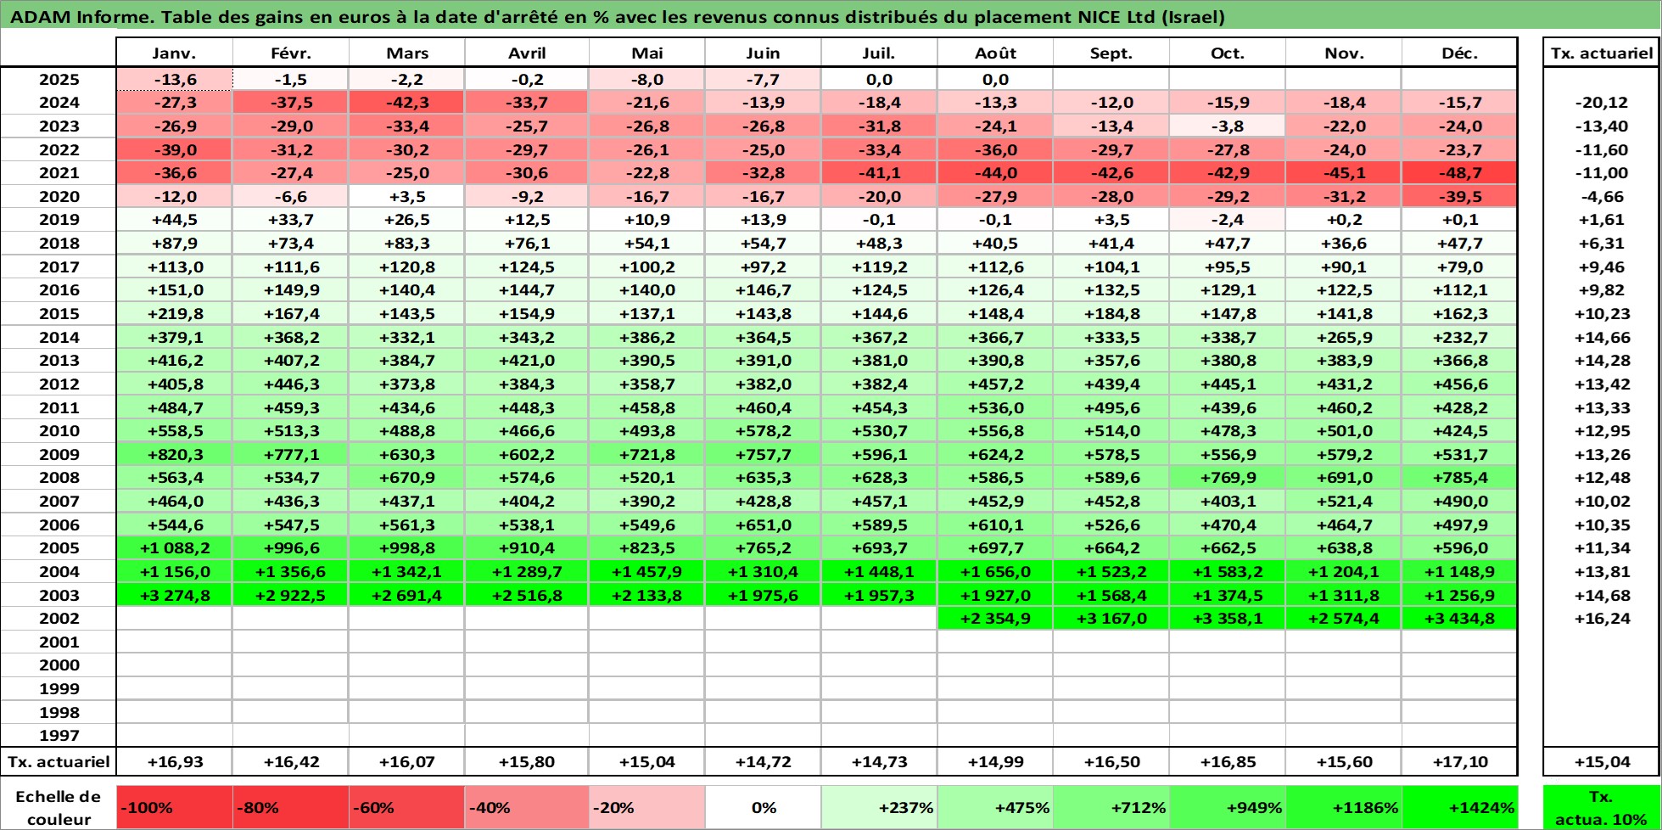Viewport: 1662px width, 830px height.
Task: Click the +17,10 actuarial rate for December
Action: pyautogui.click(x=1459, y=761)
